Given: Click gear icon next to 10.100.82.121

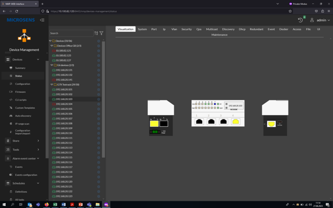Looking at the screenshot, I should 99,51.
